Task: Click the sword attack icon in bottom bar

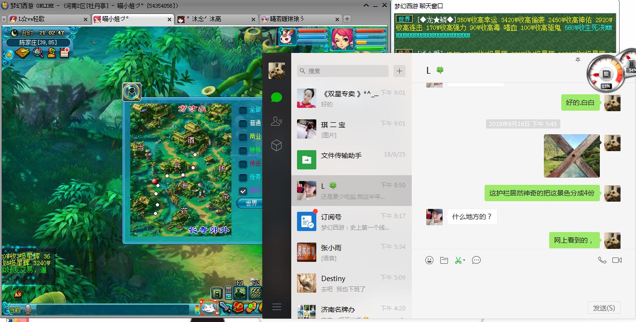Action: 226,308
